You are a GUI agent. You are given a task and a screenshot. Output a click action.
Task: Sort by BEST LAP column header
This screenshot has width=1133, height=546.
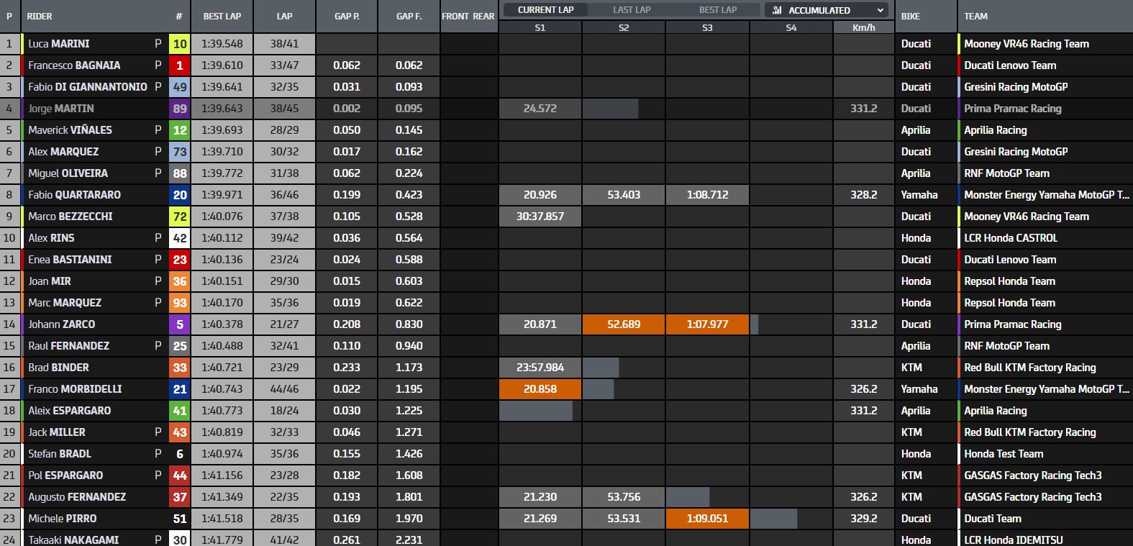point(222,16)
